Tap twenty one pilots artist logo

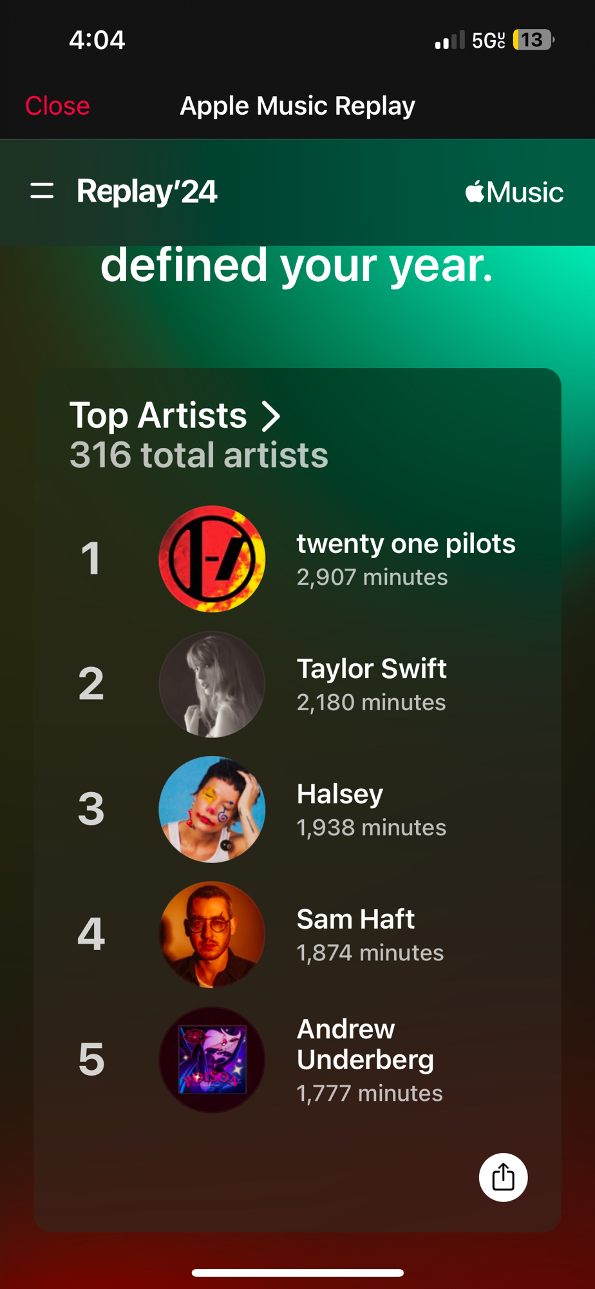pos(212,559)
